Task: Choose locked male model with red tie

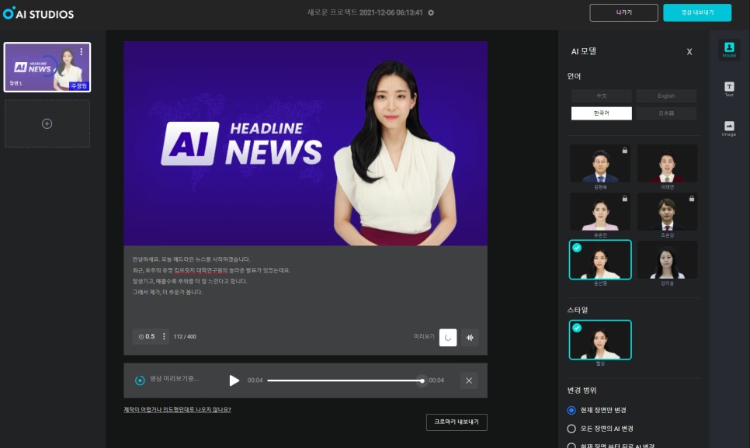Action: pos(667,212)
